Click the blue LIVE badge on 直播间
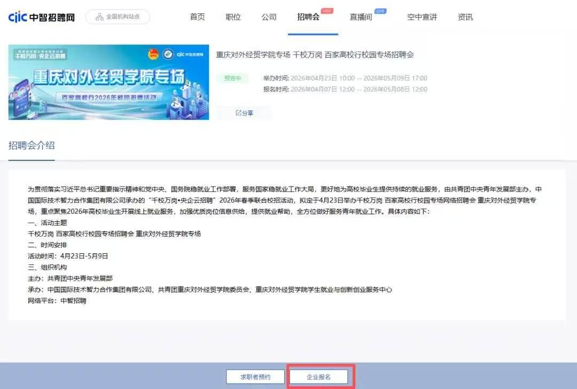The image size is (577, 389). point(380,11)
